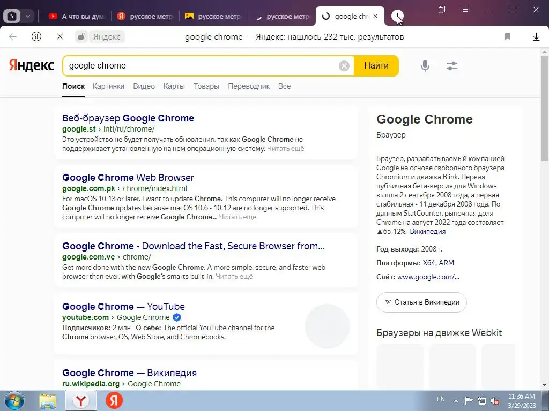Screen dimensions: 549x411
Task: Click the EN language indicator
Action: 441,399
